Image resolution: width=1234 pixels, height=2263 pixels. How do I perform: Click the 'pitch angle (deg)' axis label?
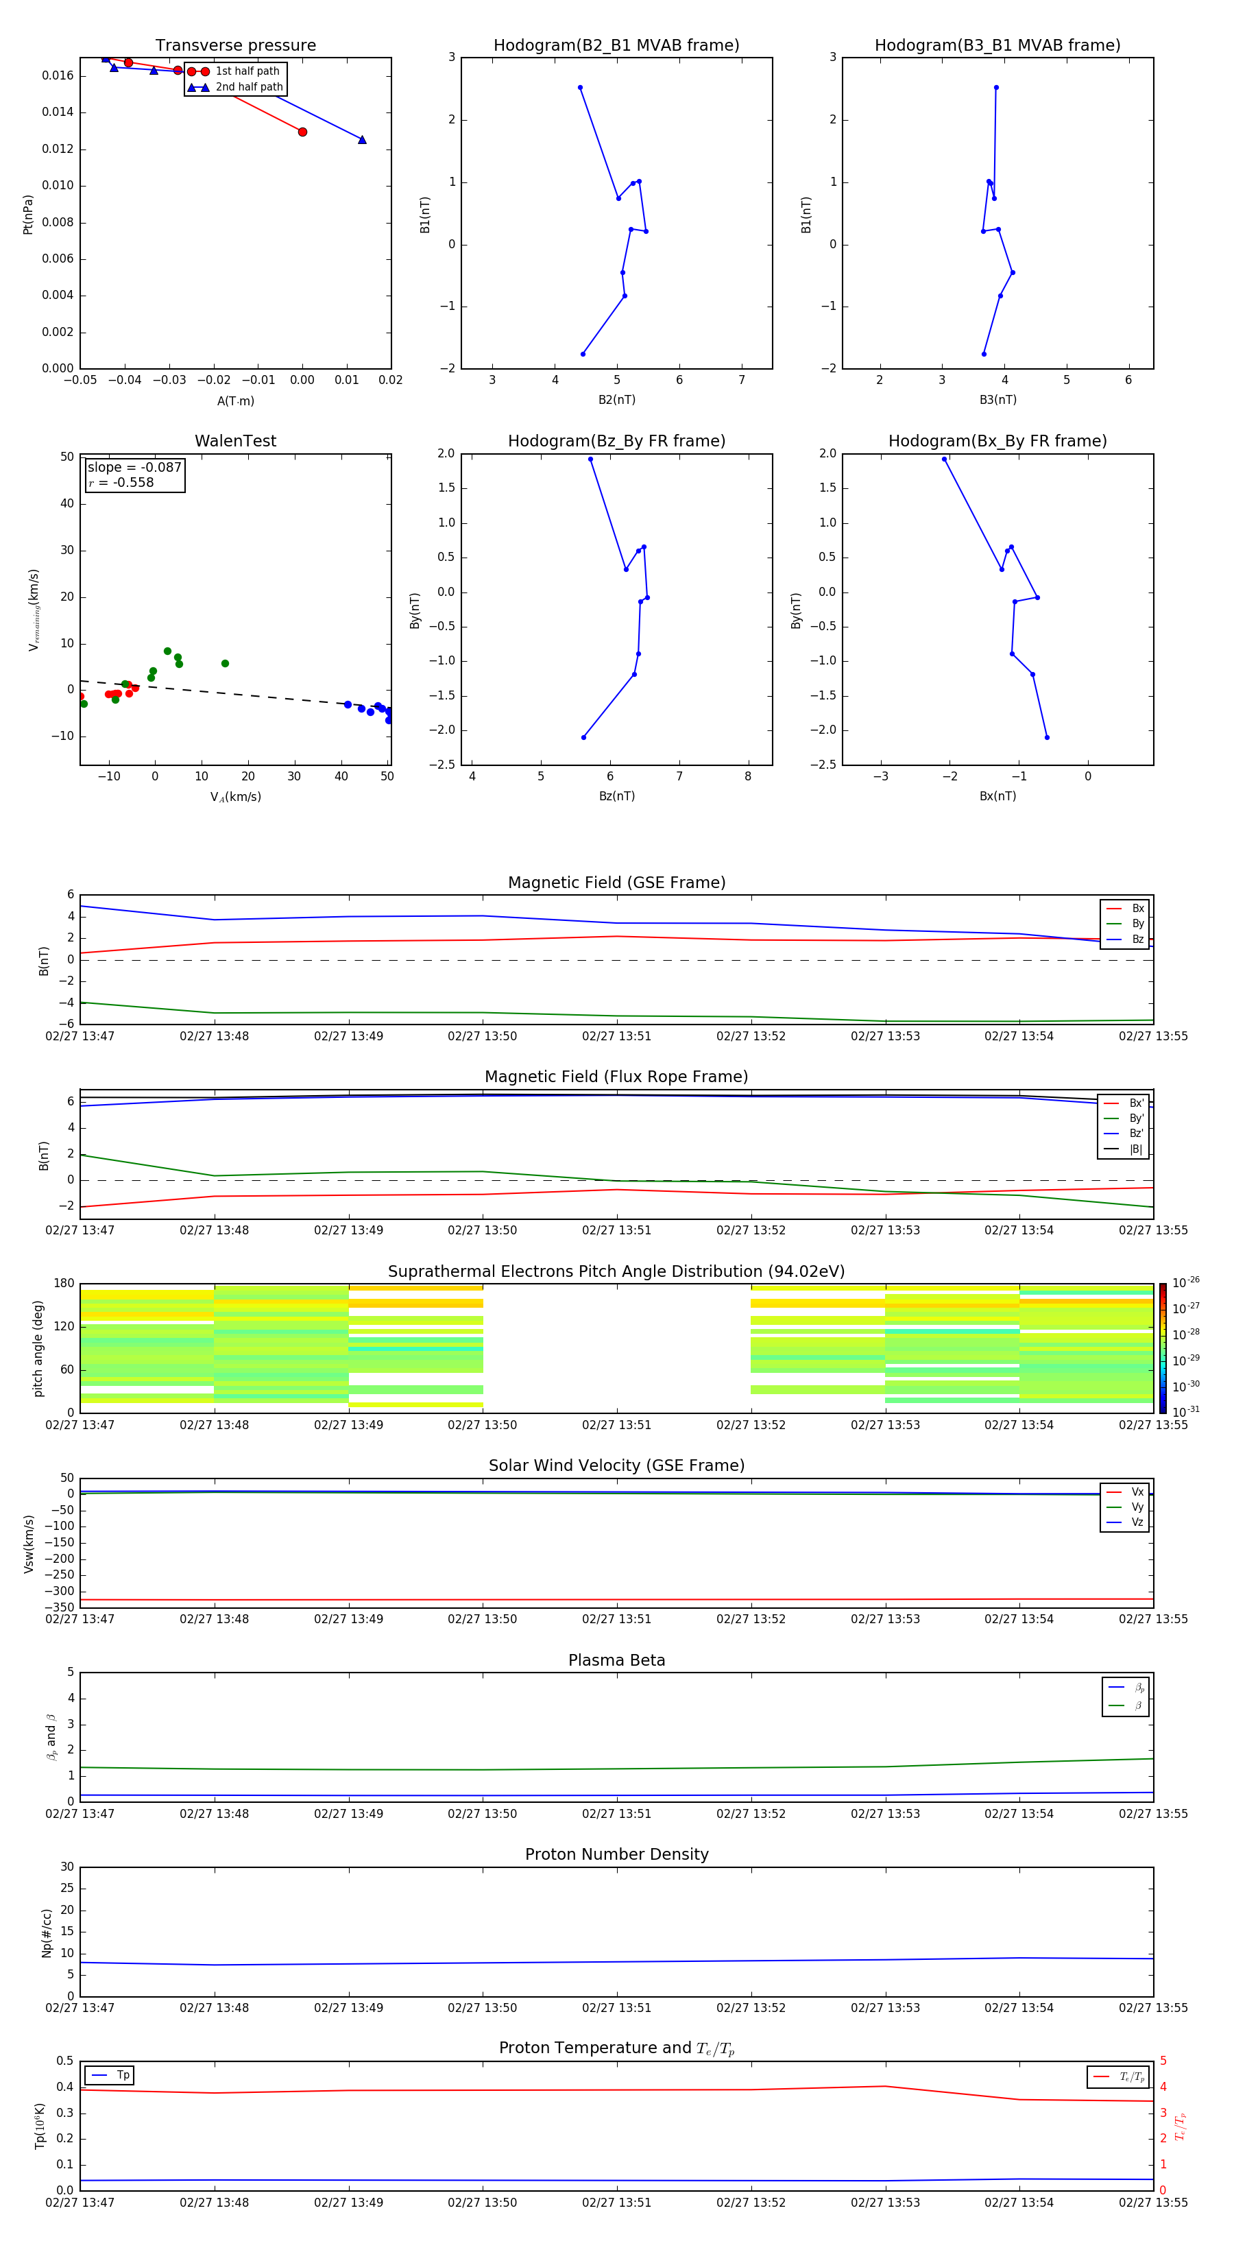(38, 1348)
